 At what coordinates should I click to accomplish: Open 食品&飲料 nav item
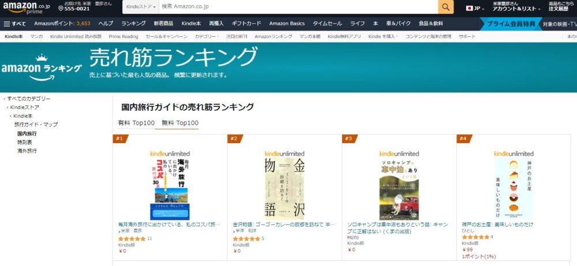[431, 24]
